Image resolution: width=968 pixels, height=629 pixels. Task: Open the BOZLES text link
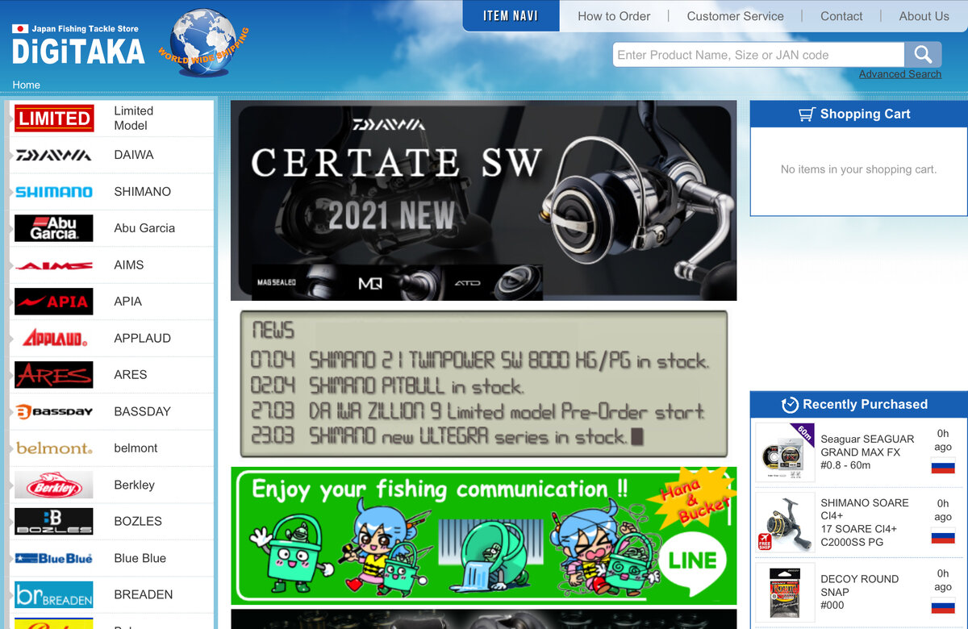coord(138,521)
